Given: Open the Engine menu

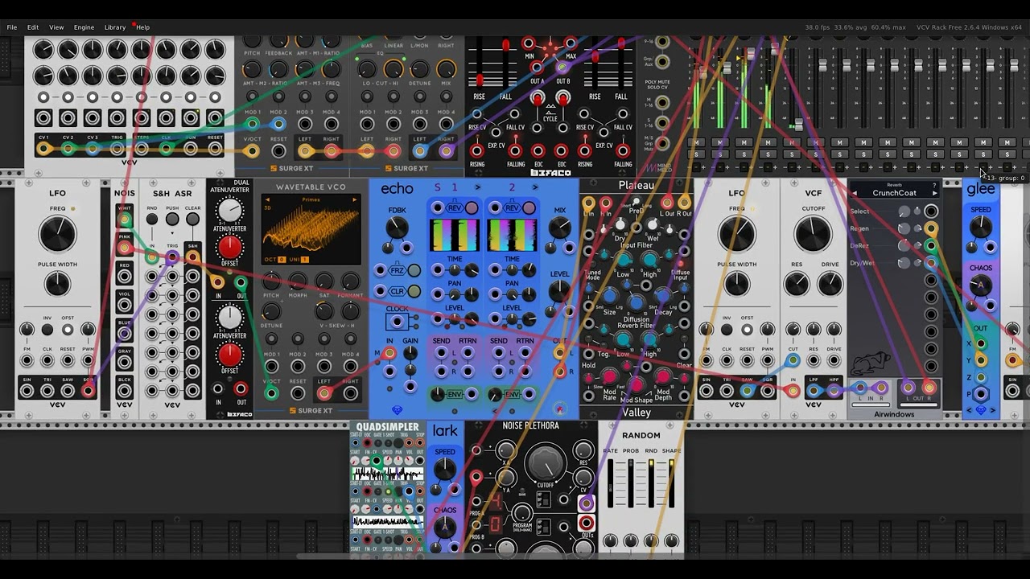Looking at the screenshot, I should click(x=84, y=27).
